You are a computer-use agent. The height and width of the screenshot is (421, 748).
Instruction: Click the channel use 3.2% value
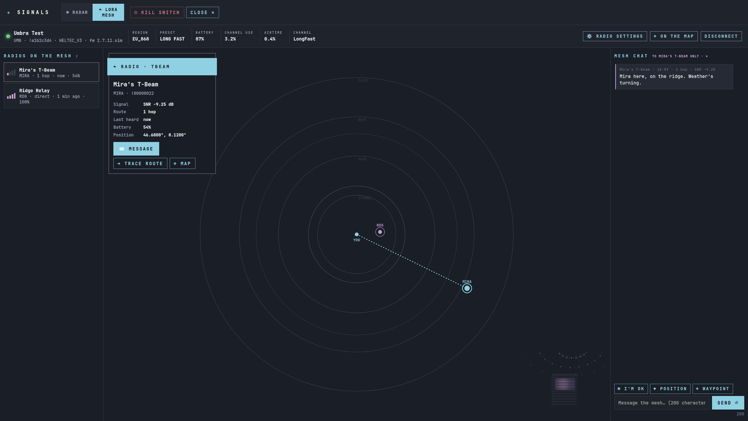point(230,39)
